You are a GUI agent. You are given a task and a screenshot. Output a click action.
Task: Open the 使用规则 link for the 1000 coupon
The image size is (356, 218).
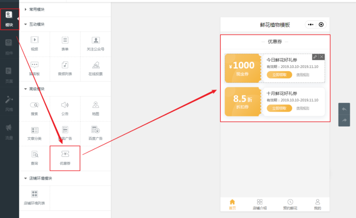[x=303, y=75]
